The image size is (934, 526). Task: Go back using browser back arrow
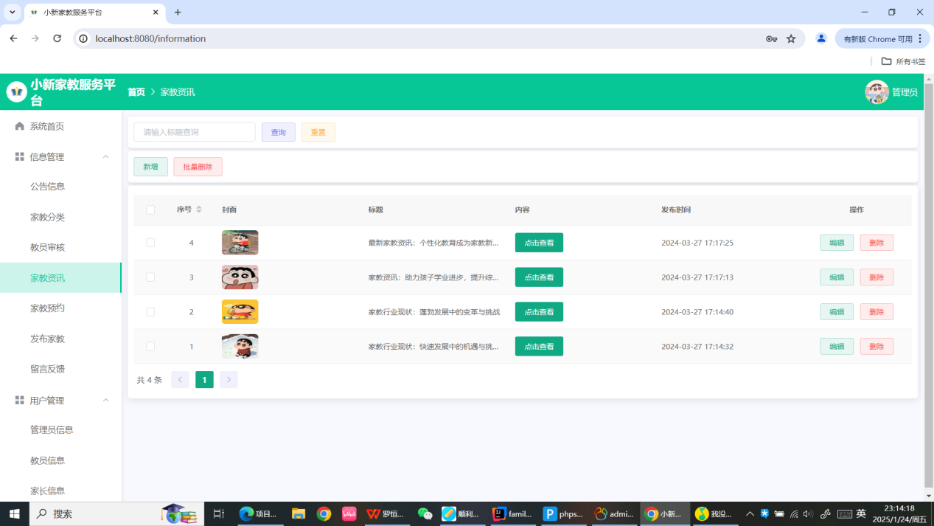tap(13, 38)
